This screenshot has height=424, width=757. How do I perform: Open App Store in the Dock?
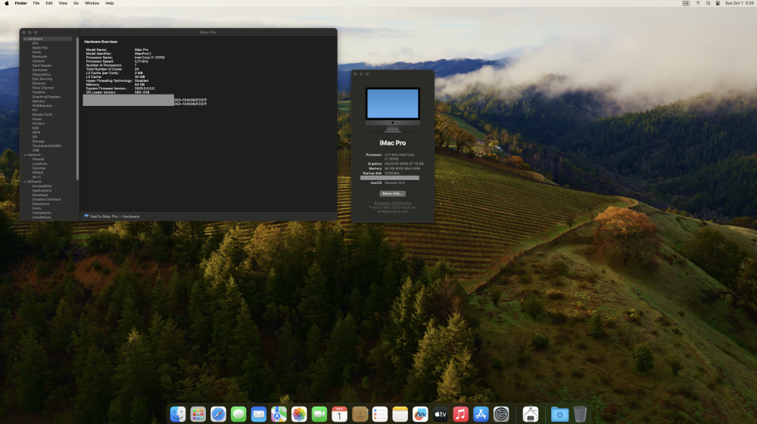pyautogui.click(x=481, y=414)
